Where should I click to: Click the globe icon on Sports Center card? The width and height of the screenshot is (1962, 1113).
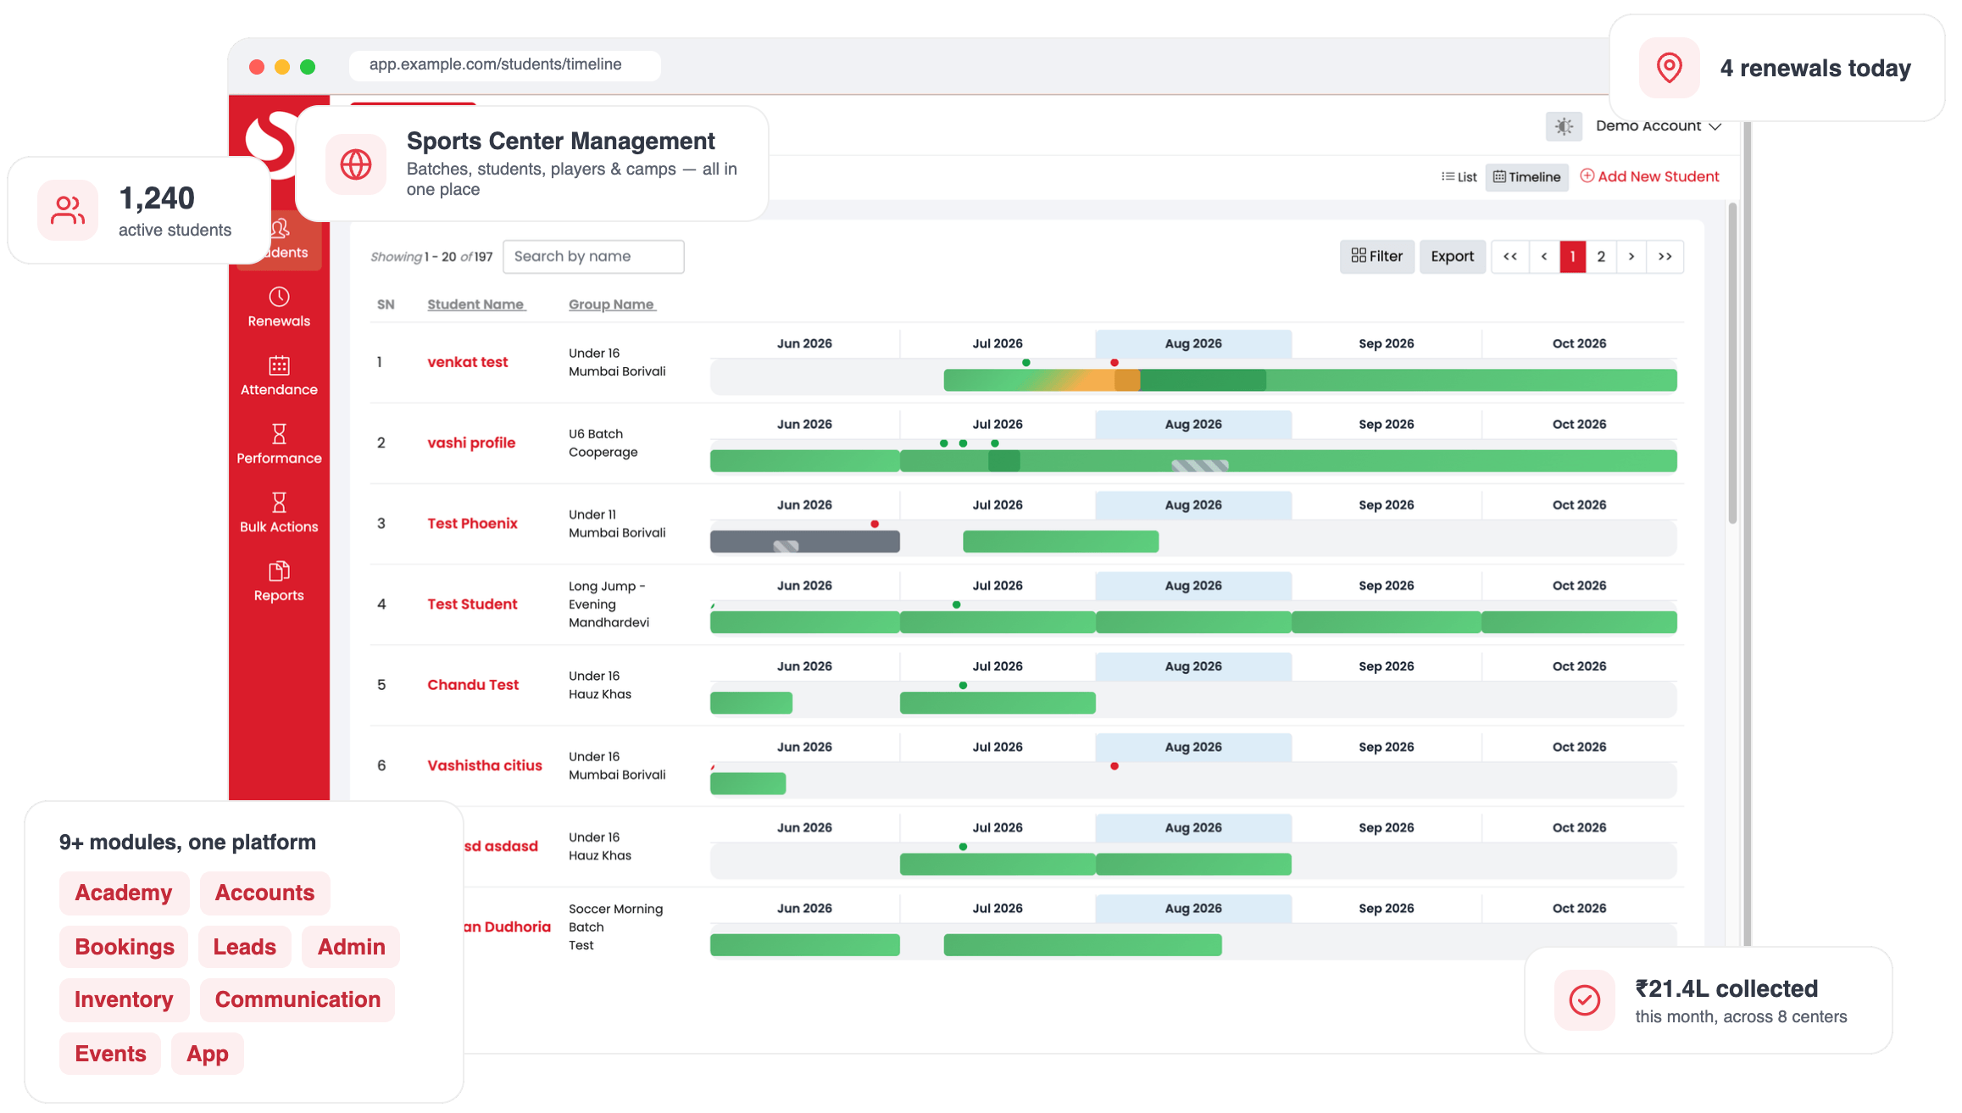point(356,164)
